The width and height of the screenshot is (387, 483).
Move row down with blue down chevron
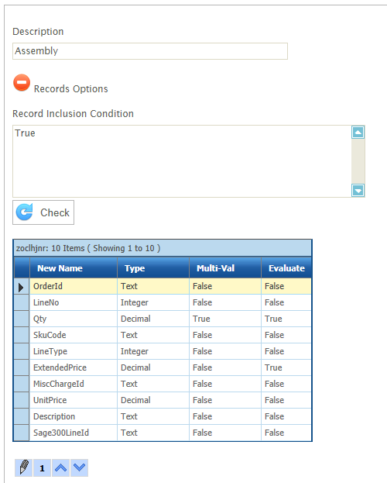point(80,468)
